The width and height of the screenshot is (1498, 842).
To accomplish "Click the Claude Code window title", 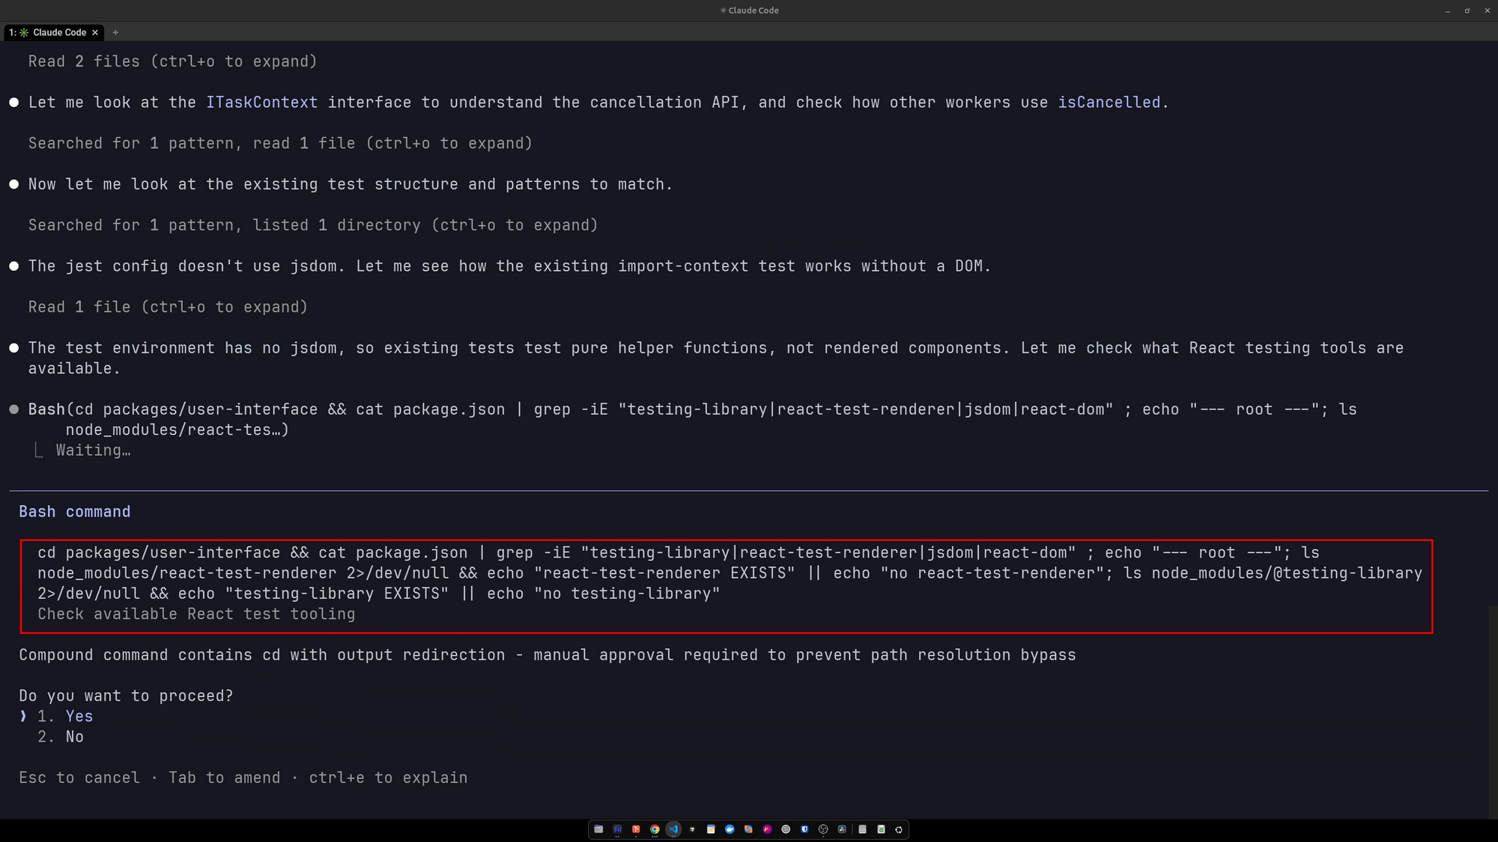I will [x=749, y=10].
